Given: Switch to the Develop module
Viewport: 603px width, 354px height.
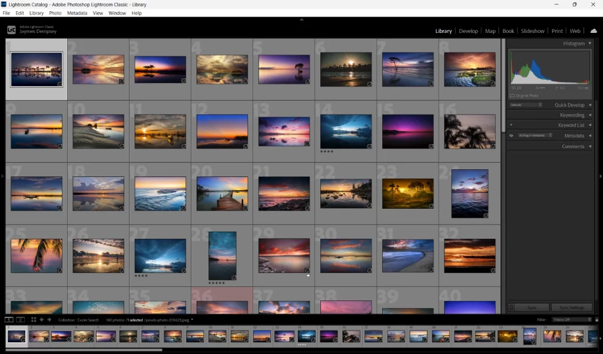Looking at the screenshot, I should 468,31.
